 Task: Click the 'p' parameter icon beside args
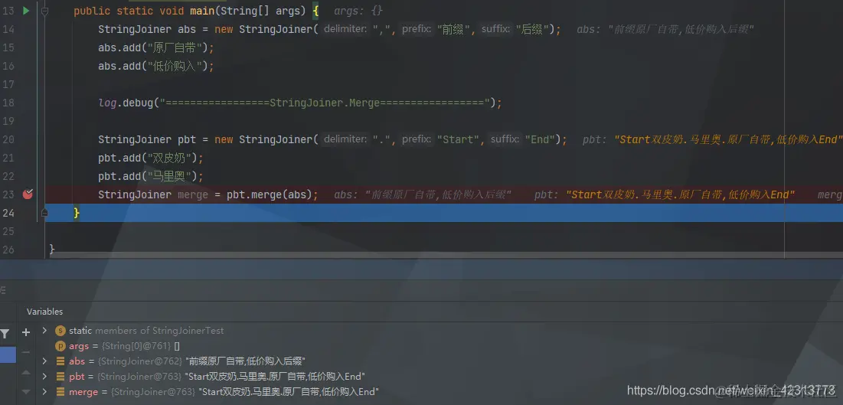point(60,346)
